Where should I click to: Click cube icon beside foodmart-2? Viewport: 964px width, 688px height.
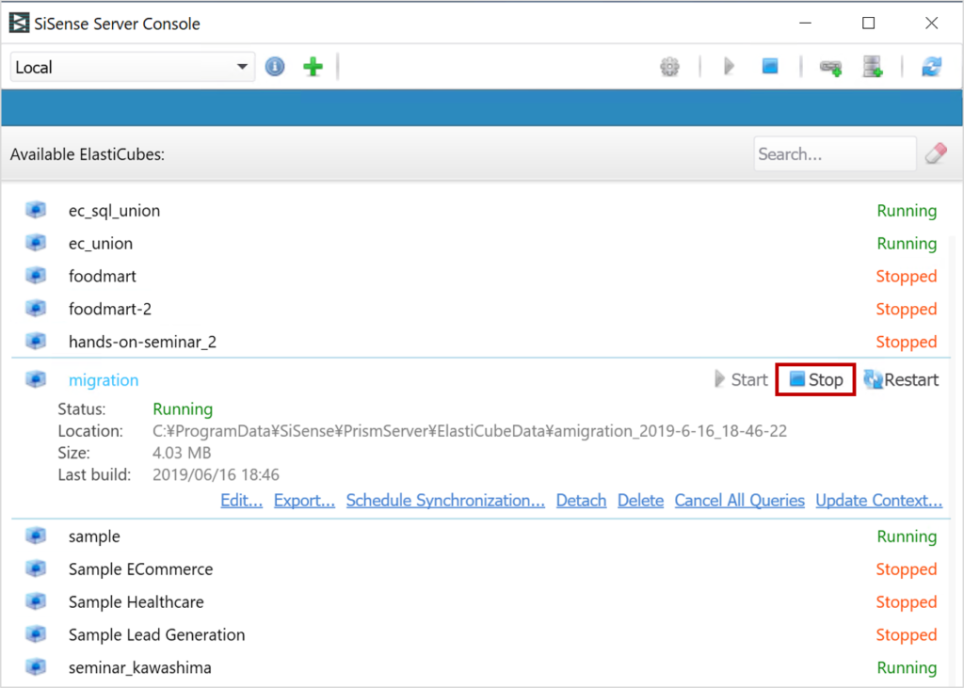click(36, 308)
